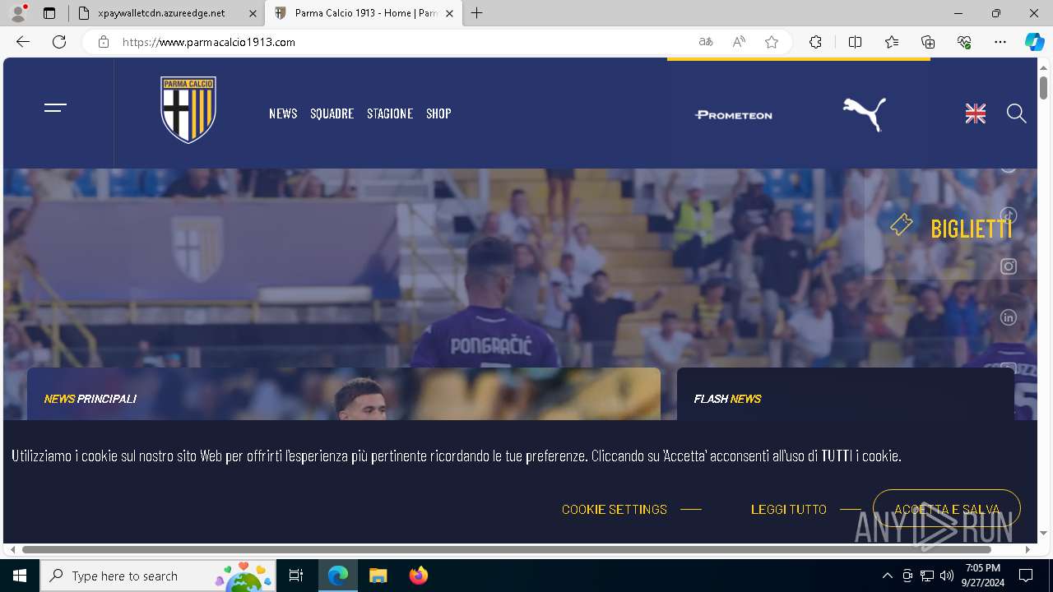The width and height of the screenshot is (1053, 592).
Task: Click the Prometeon sponsor logo
Action: click(x=734, y=115)
